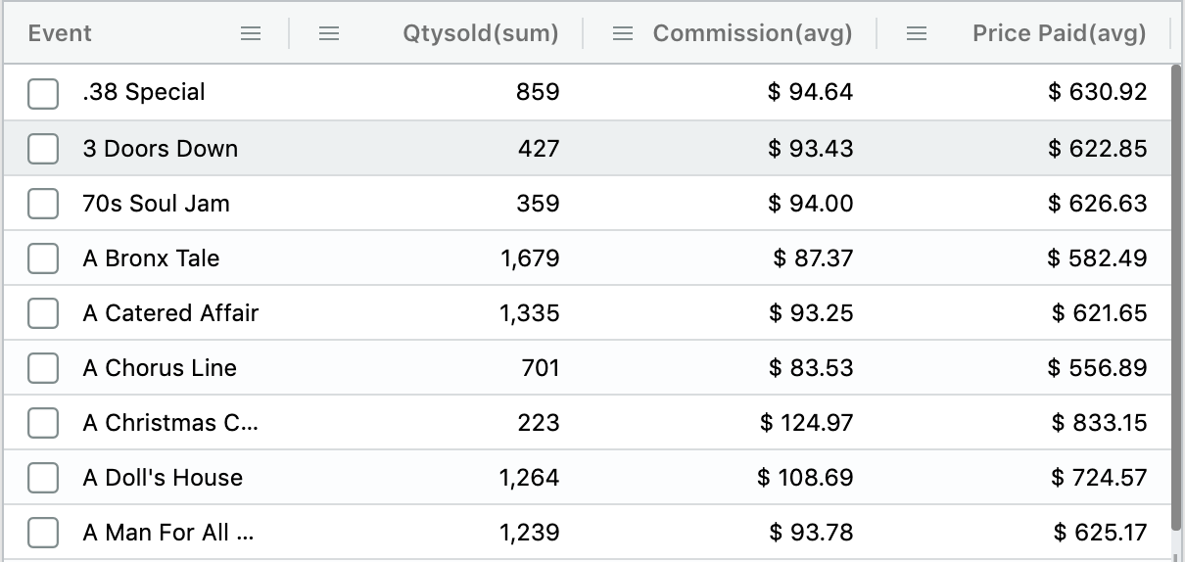Click the Commission(avg) header label
Screen dimensions: 1185x562
click(752, 33)
